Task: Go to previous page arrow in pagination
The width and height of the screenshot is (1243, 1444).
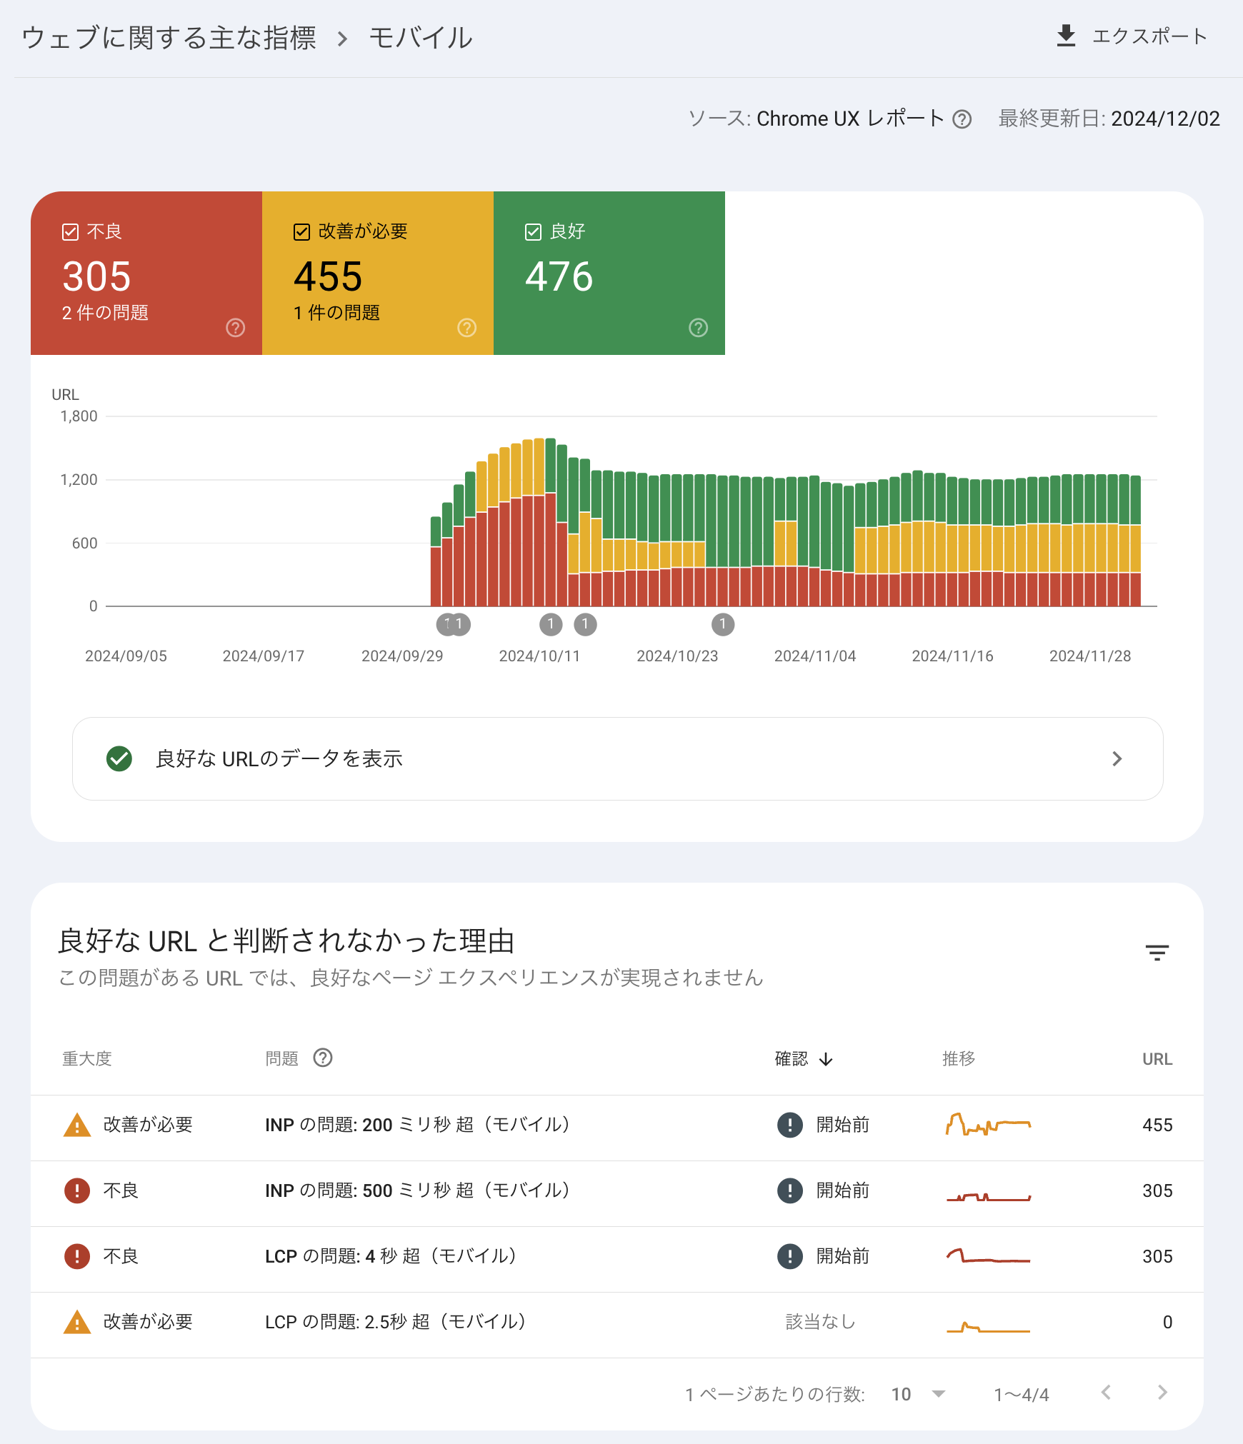Action: pos(1106,1392)
